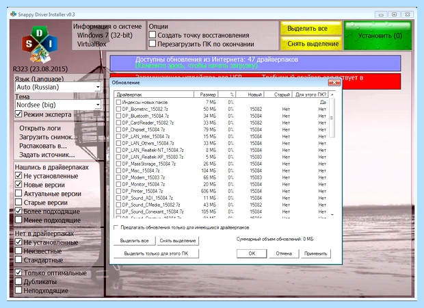Select the DP_Modem_15083.7z row text
The image size is (424, 308).
pos(144,177)
